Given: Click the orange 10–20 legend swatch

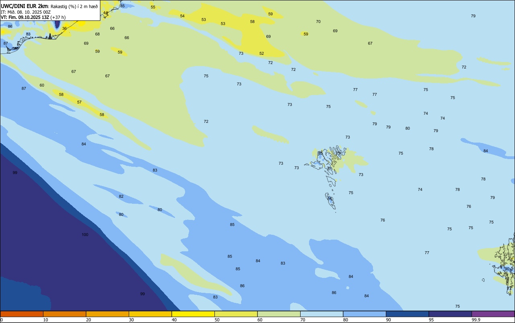Looking at the screenshot, I should [x=64, y=314].
